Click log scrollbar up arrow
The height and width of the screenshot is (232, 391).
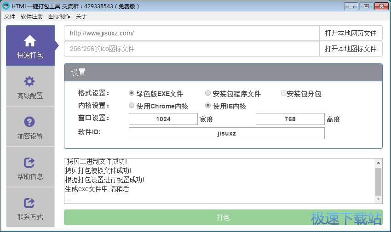pyautogui.click(x=378, y=163)
